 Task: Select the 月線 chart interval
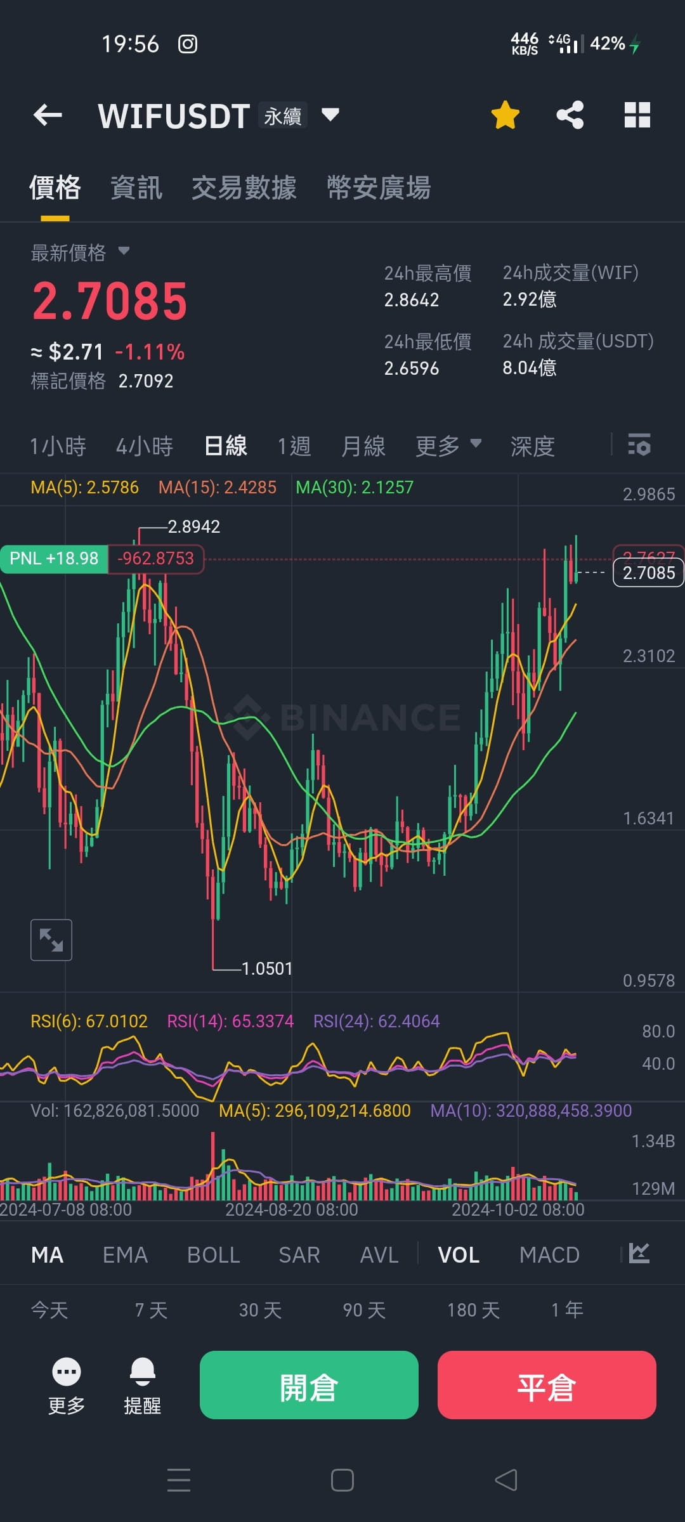363,446
